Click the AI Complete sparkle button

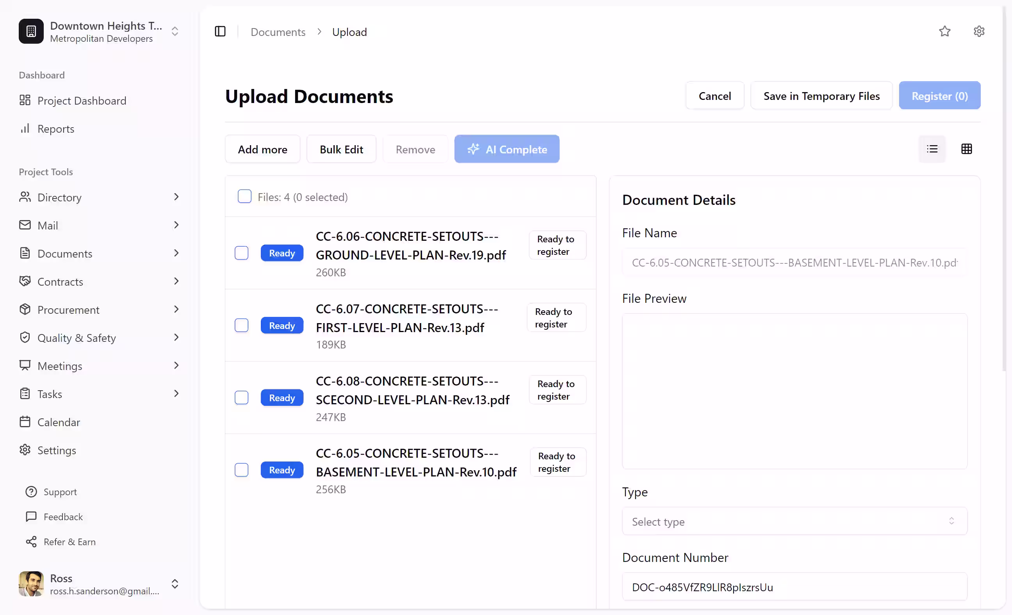506,149
